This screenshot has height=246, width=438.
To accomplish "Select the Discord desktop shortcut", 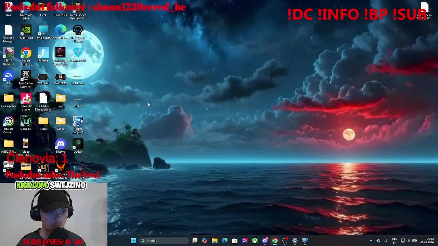I will 61,146.
